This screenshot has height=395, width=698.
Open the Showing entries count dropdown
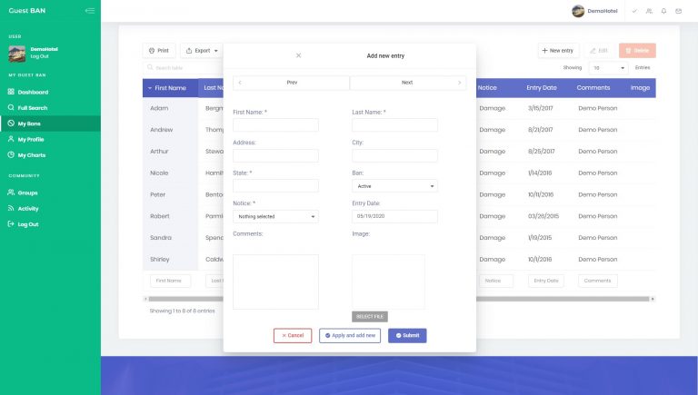pyautogui.click(x=608, y=68)
